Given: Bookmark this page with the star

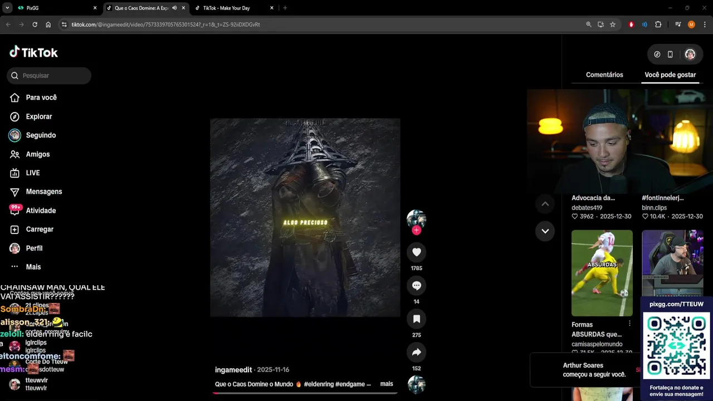Looking at the screenshot, I should (x=613, y=25).
